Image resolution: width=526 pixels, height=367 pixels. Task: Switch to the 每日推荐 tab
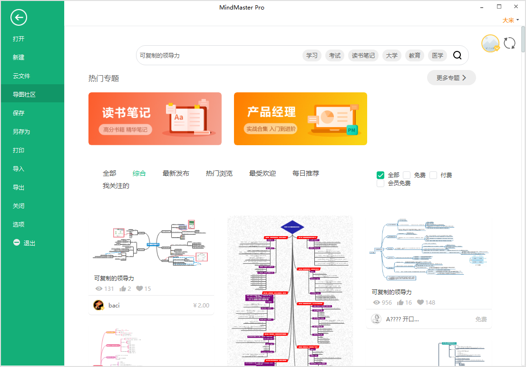click(306, 173)
